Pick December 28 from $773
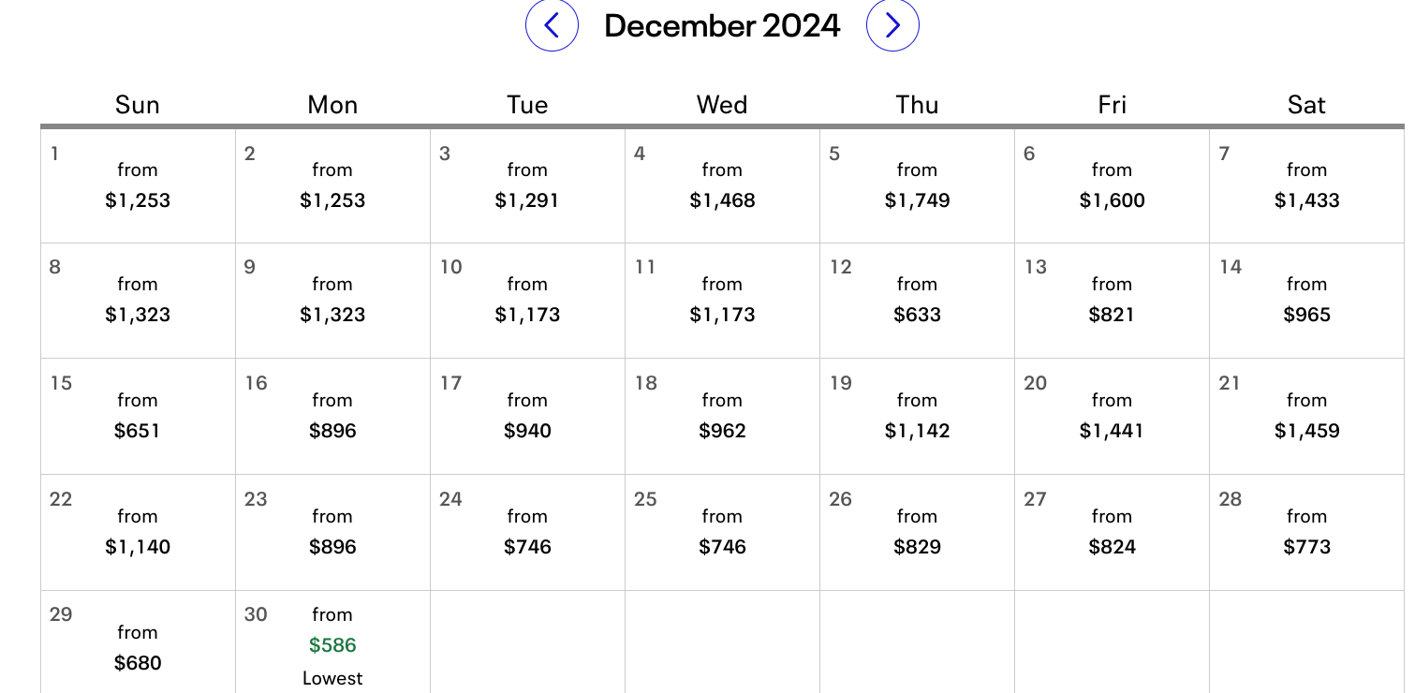 [x=1306, y=533]
